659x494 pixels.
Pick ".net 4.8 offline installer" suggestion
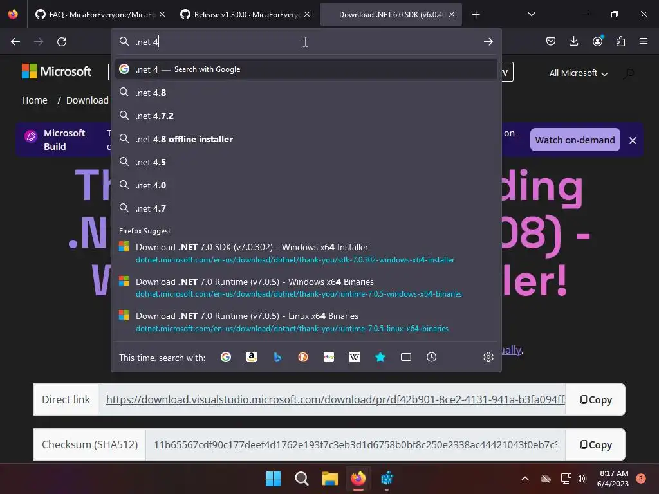(x=306, y=139)
